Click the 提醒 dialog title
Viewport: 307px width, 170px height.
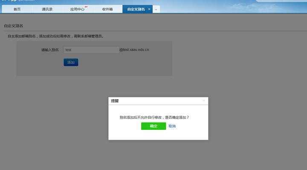(x=115, y=101)
